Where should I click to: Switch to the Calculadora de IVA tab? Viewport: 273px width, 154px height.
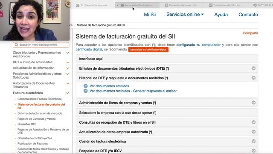pos(225,6)
